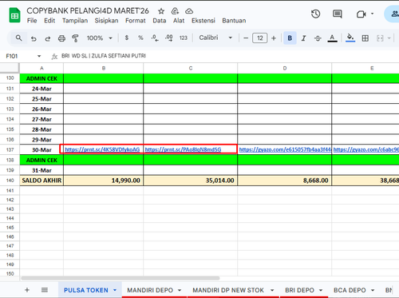Switch to the BCA DEPO sheet tab
Screen dimensions: 399x298
[350, 290]
